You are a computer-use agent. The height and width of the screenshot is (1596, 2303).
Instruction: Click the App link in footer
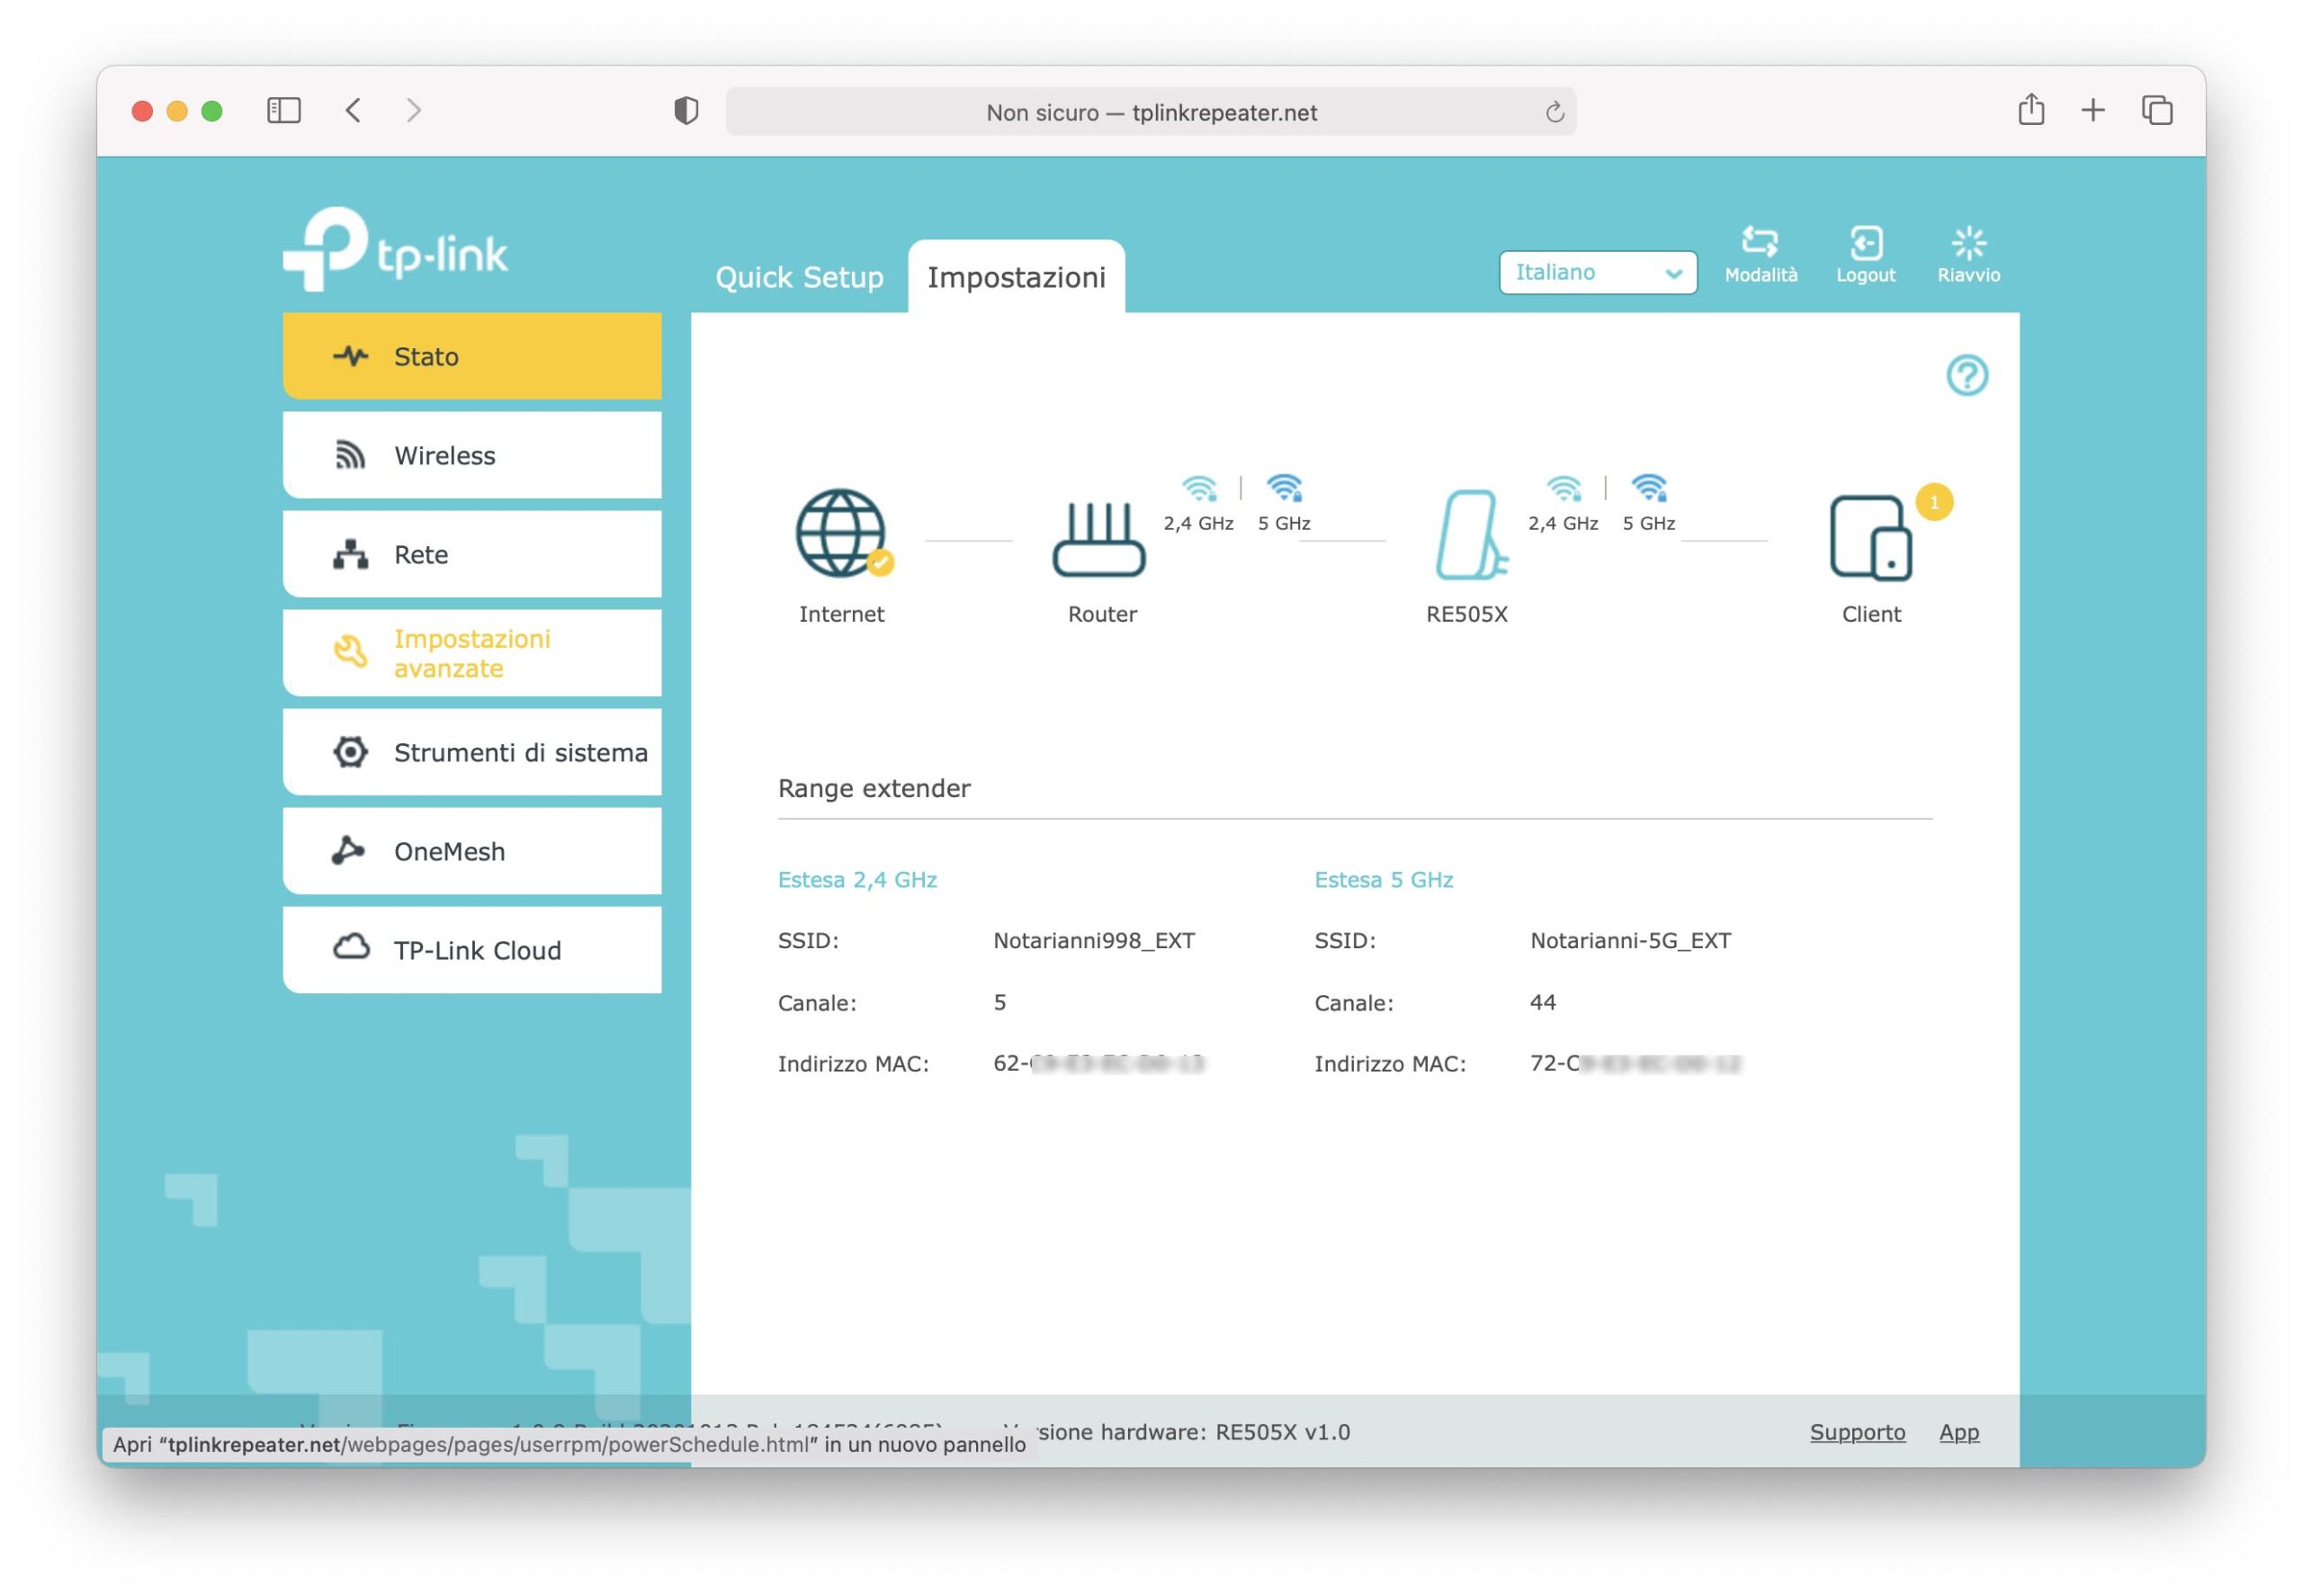click(x=1958, y=1432)
